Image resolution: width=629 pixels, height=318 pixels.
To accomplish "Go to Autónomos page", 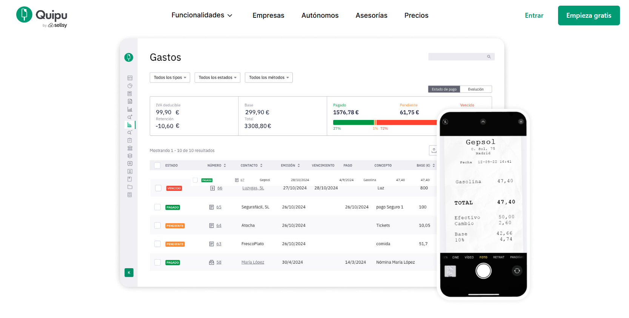I will click(320, 15).
